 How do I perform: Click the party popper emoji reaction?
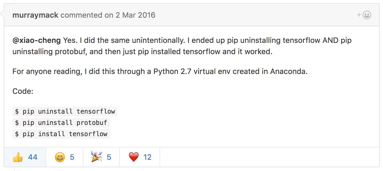pyautogui.click(x=96, y=157)
